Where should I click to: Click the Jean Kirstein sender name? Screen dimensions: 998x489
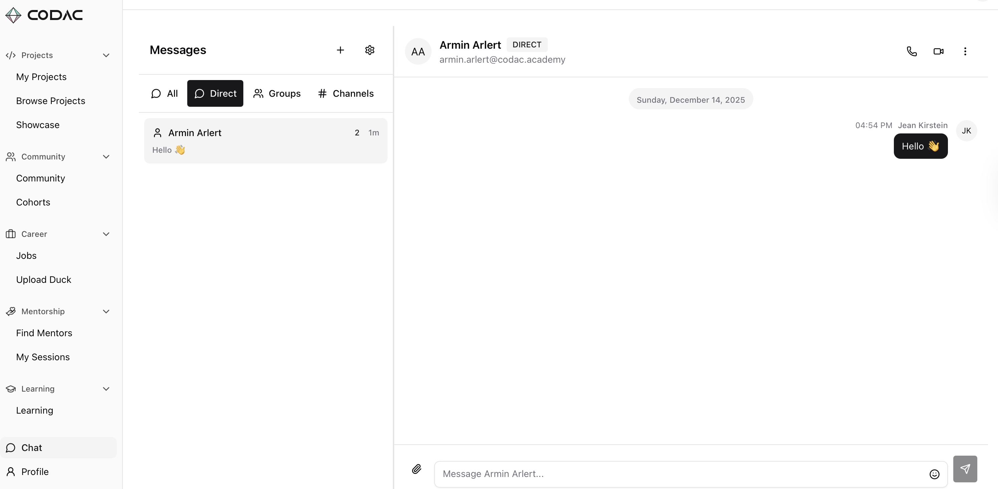pos(923,125)
